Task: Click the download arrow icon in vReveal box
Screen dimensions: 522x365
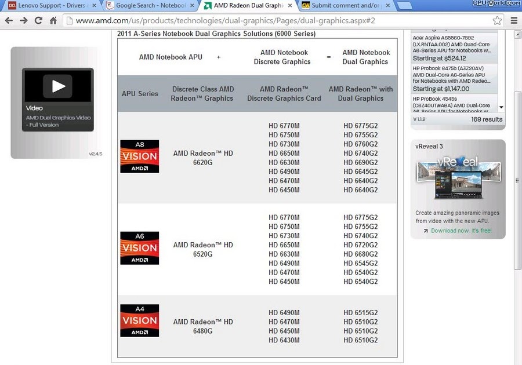Action: (x=426, y=231)
